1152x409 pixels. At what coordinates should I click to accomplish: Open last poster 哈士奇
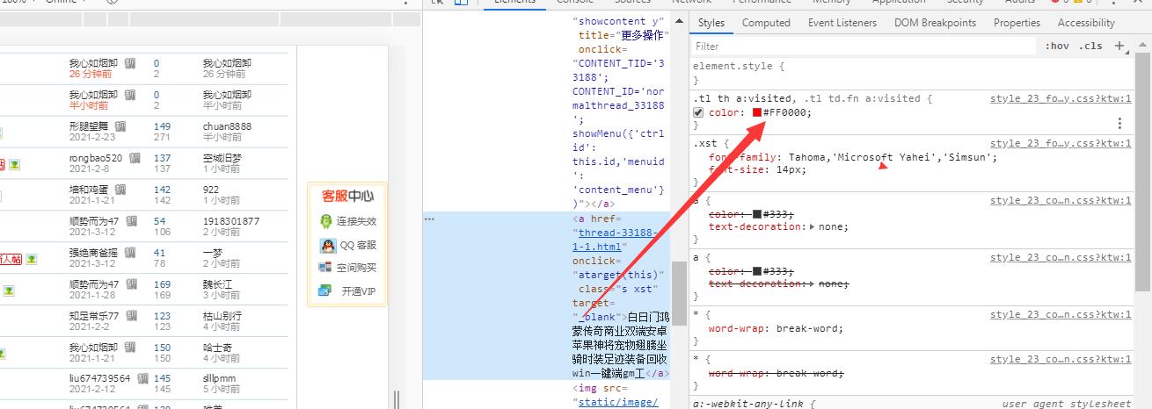[x=217, y=348]
